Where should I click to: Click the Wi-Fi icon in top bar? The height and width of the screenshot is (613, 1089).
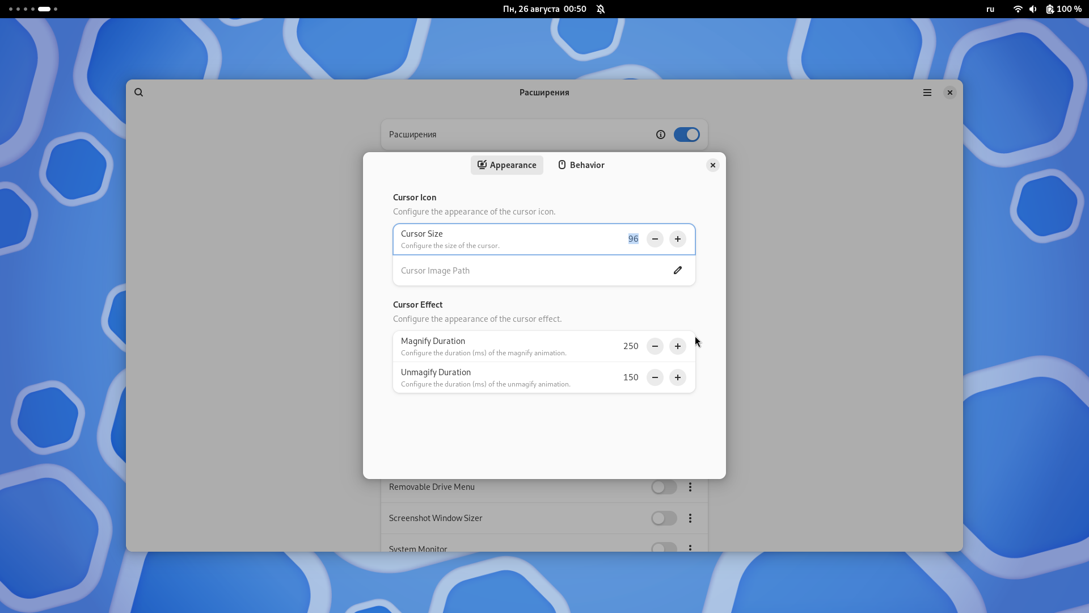click(x=1018, y=9)
